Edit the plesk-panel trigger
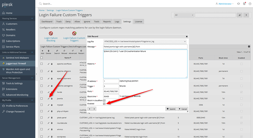Viewport: 253px width, 138px height. point(48,118)
